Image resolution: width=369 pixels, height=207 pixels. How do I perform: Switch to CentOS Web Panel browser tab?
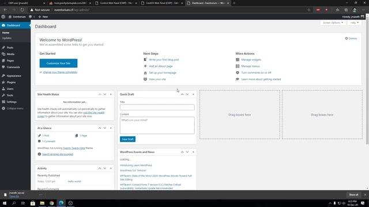pyautogui.click(x=163, y=3)
